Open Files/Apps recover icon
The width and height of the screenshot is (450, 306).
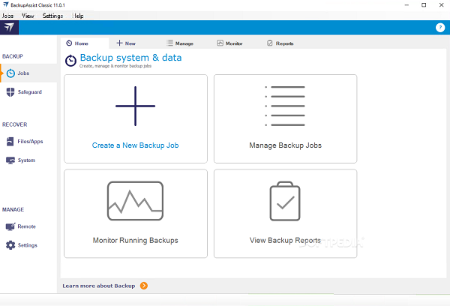10,142
